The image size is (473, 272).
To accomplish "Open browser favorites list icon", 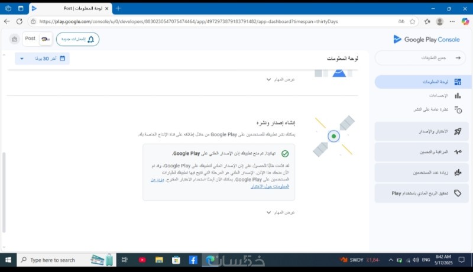I will [x=427, y=21].
